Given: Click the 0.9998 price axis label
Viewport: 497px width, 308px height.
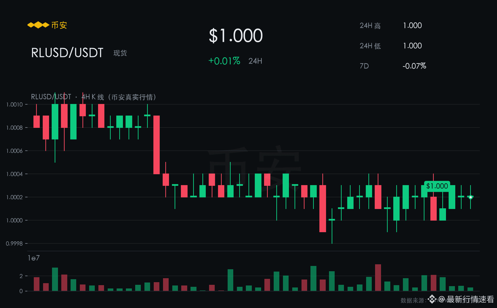Looking at the screenshot, I should (x=15, y=244).
